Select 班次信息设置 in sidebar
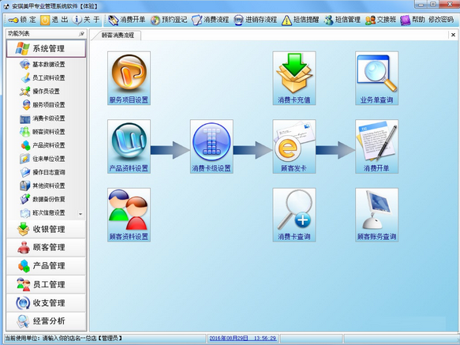Viewport: 460px width, 345px height. [43, 213]
